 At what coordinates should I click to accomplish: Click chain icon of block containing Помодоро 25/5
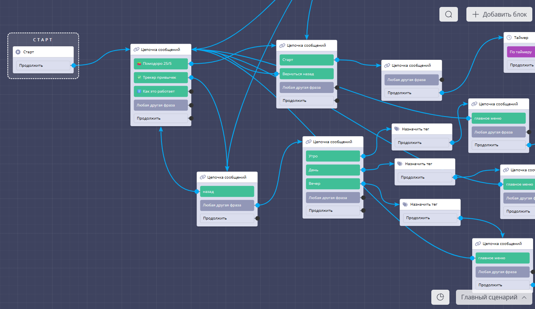[136, 49]
